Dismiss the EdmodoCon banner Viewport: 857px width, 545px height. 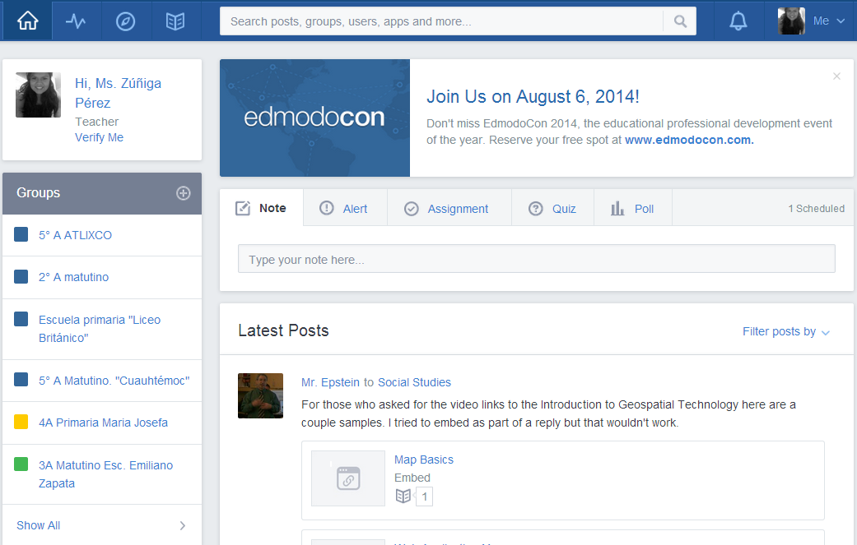836,76
